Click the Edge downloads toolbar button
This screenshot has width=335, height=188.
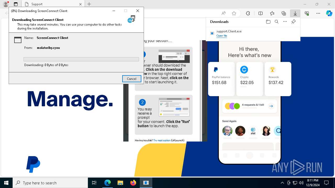295,13
